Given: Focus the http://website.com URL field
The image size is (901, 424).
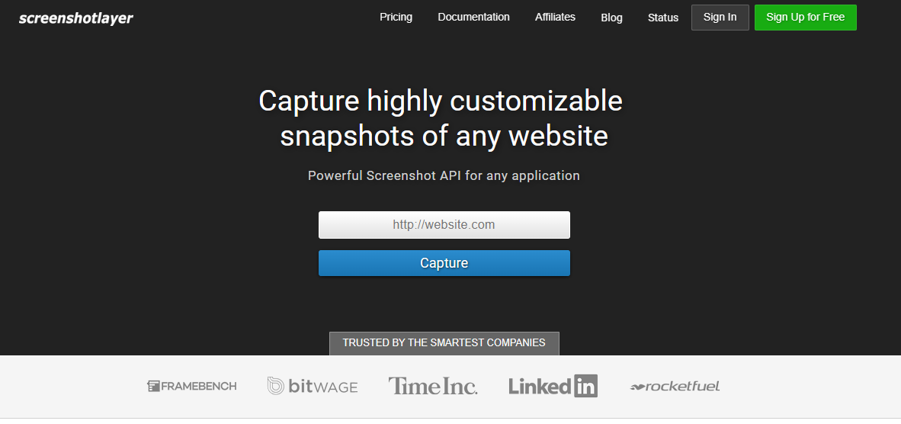Looking at the screenshot, I should click(444, 225).
